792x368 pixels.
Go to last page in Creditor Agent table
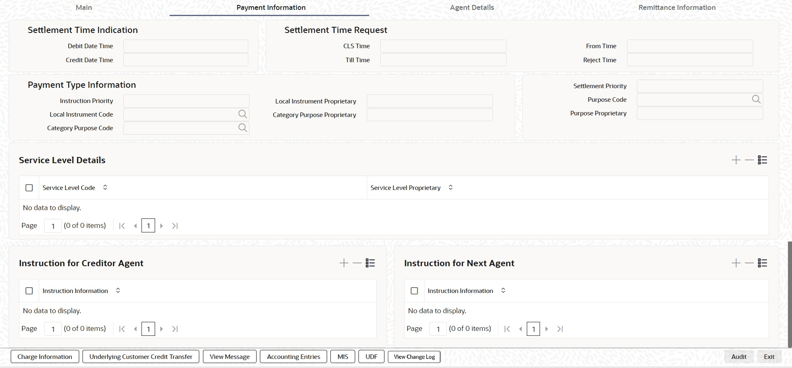click(x=175, y=329)
